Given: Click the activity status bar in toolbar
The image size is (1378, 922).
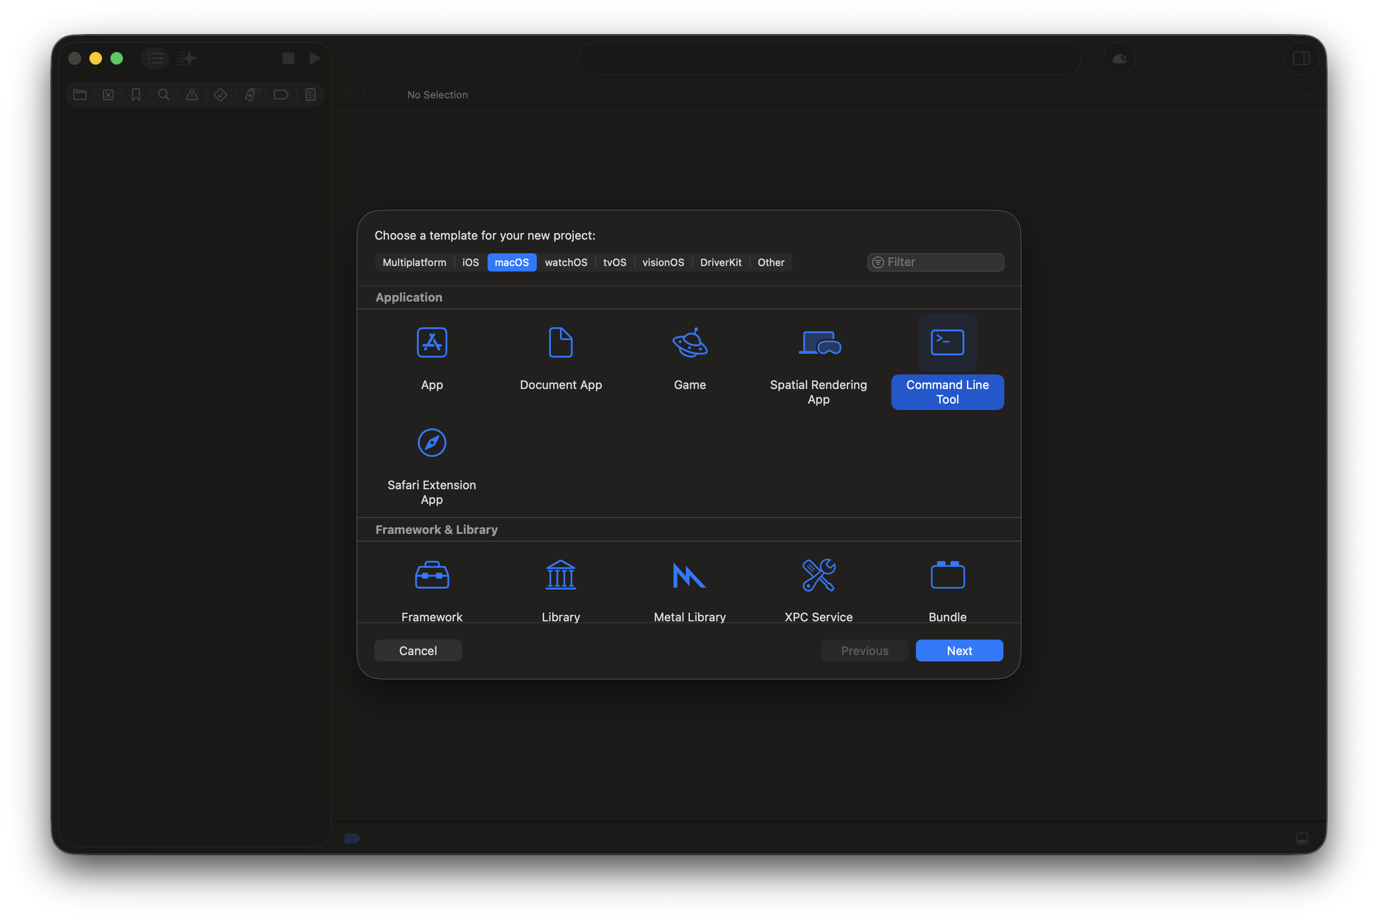Looking at the screenshot, I should 829,58.
